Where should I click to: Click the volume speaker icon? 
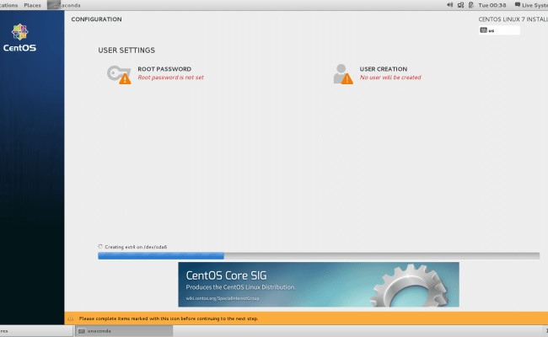(x=450, y=5)
